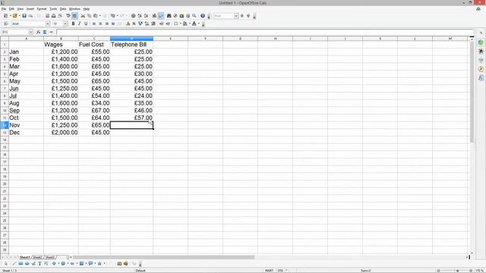Toggle Justified alignment
This screenshot has width=486, height=273.
pos(113,24)
